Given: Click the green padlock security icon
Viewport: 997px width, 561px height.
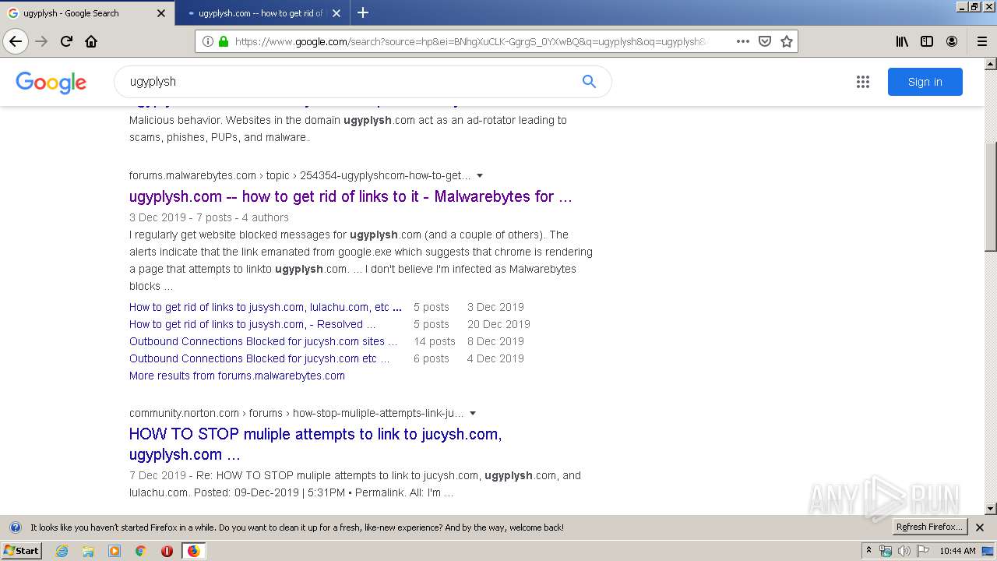Looking at the screenshot, I should (x=224, y=41).
